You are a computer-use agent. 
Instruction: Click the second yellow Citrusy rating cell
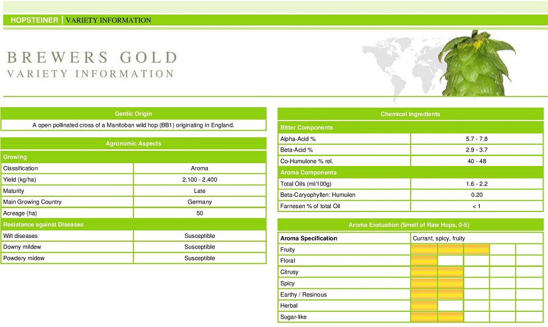pyautogui.click(x=450, y=271)
